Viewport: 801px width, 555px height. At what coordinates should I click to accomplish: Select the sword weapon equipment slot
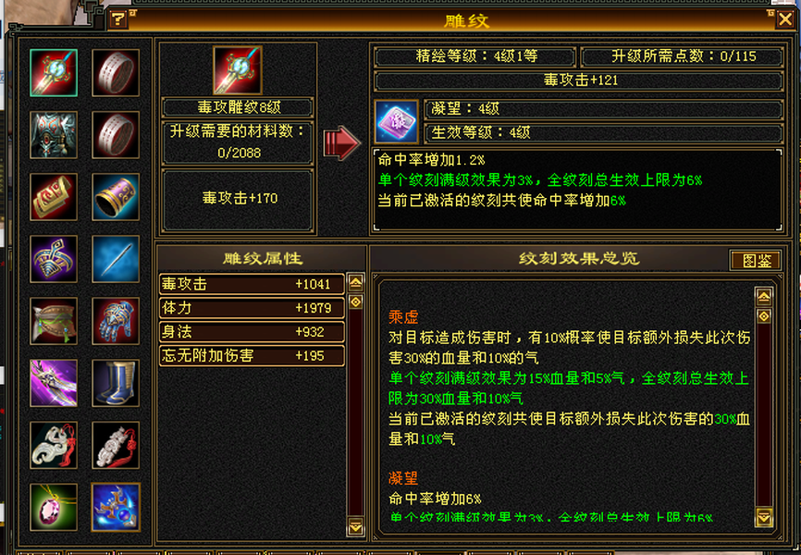click(x=54, y=72)
